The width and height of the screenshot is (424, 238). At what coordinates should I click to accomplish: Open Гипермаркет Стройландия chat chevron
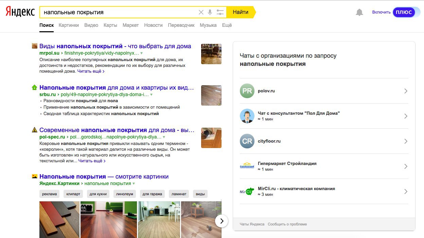click(406, 166)
